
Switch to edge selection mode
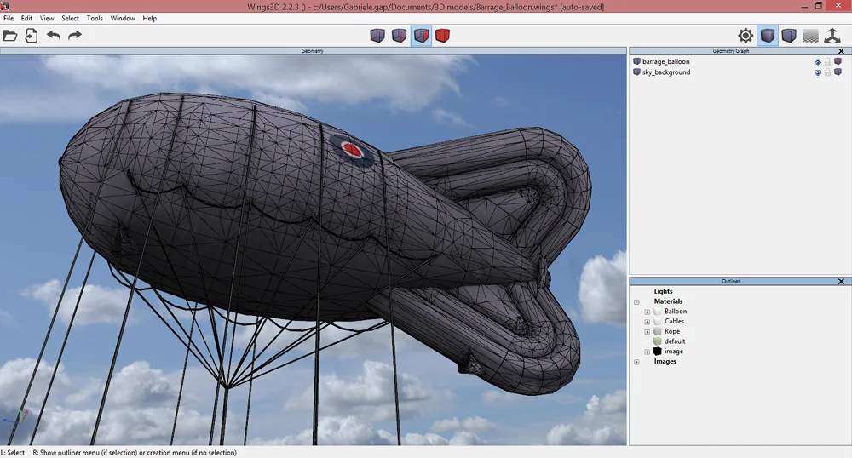[399, 36]
